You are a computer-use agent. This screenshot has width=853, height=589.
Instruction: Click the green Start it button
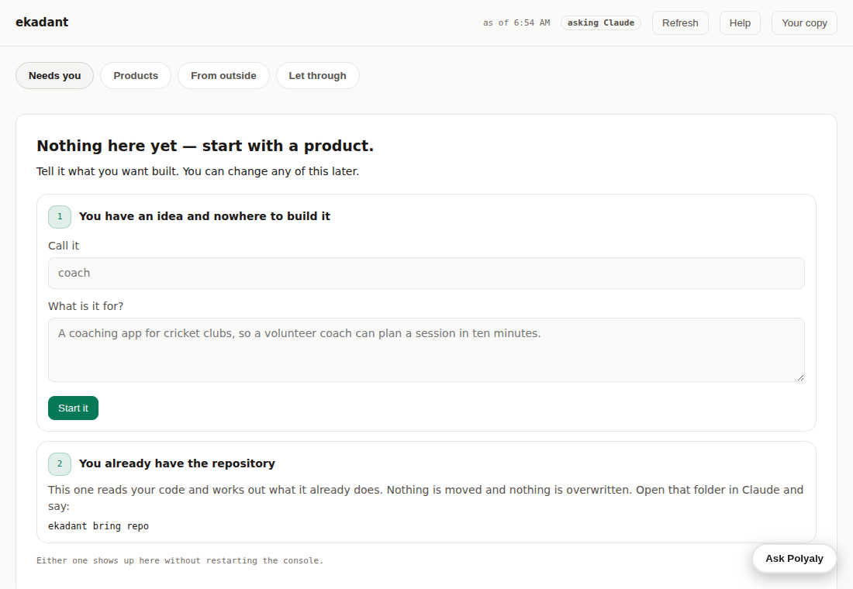[73, 408]
